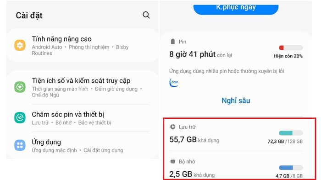Tap the Bộ nhớ chip icon
321x180 pixels.
(x=173, y=161)
